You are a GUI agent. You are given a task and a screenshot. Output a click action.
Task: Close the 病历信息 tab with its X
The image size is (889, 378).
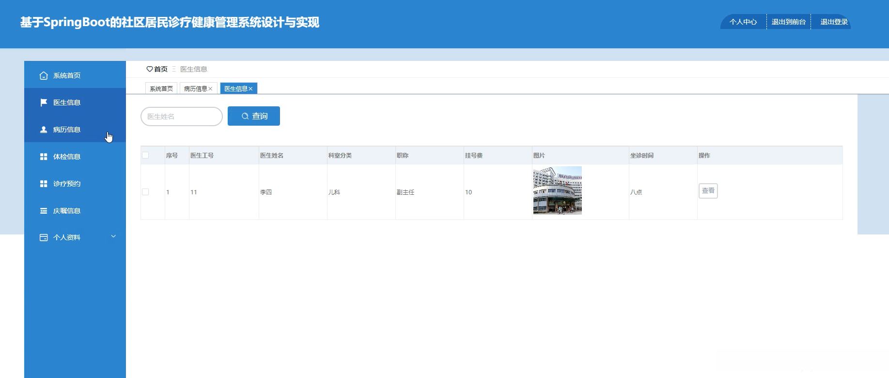click(210, 89)
